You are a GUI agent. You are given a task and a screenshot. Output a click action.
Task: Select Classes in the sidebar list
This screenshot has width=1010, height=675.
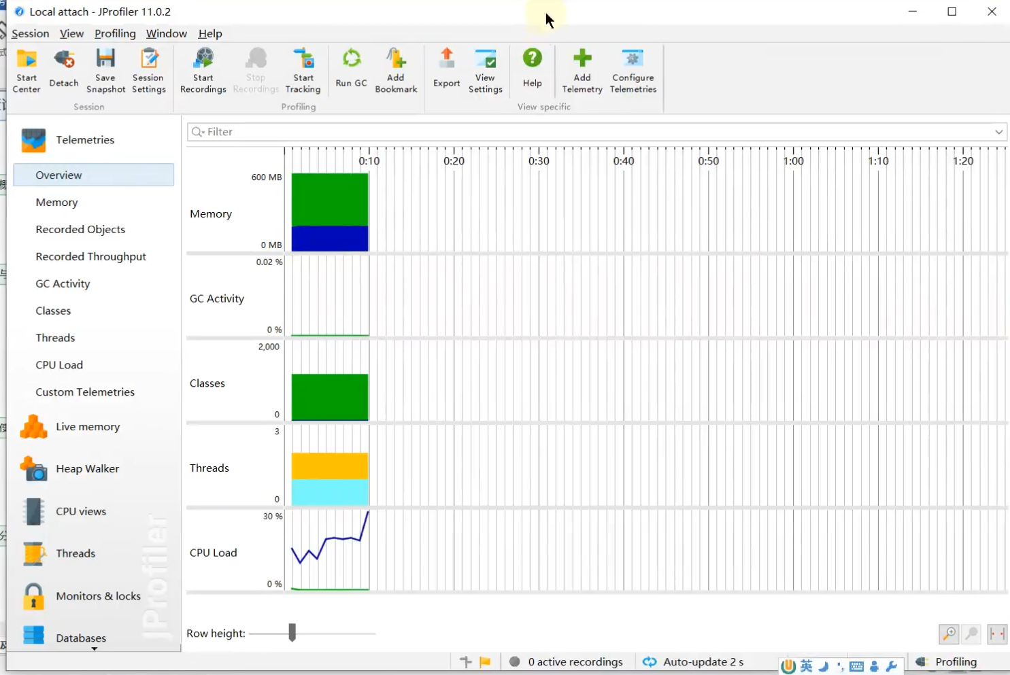(53, 311)
